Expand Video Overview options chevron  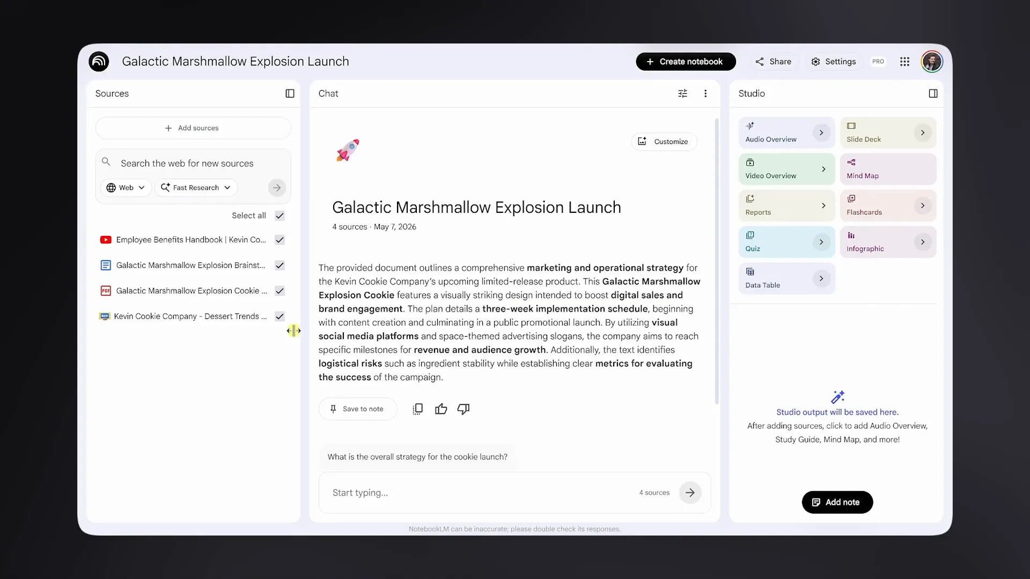823,169
